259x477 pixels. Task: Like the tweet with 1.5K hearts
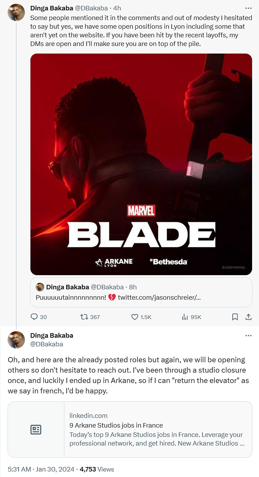pyautogui.click(x=135, y=317)
